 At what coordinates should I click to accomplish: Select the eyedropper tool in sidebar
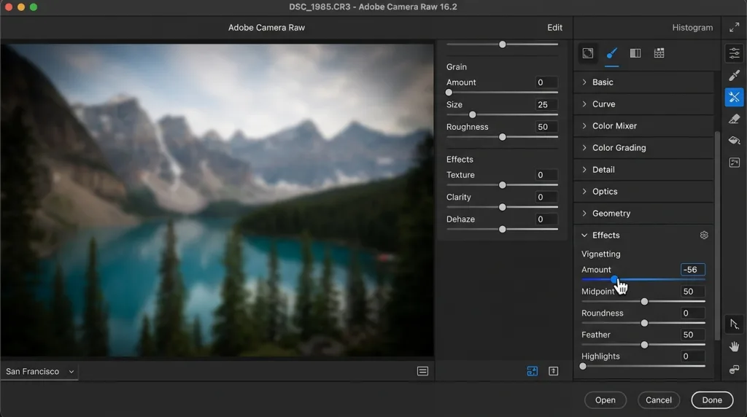point(734,75)
